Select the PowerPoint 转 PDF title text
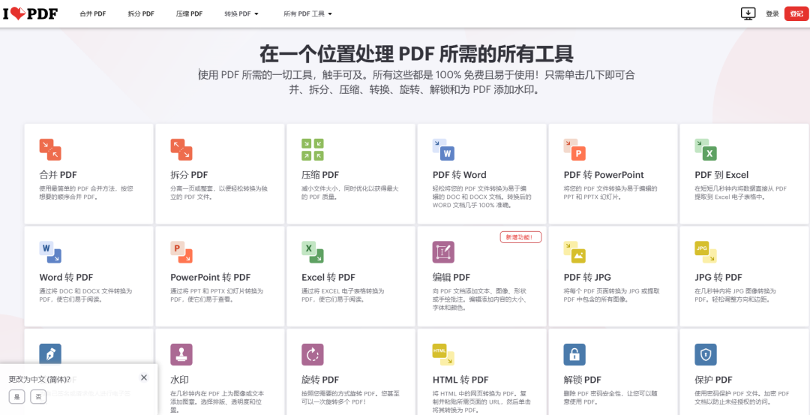The image size is (810, 415). [210, 278]
